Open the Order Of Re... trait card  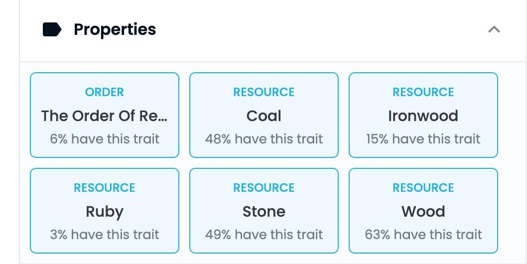(x=105, y=115)
